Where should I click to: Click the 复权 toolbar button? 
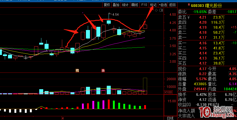tap(107, 5)
